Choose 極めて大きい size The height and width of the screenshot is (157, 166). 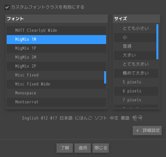point(136,73)
